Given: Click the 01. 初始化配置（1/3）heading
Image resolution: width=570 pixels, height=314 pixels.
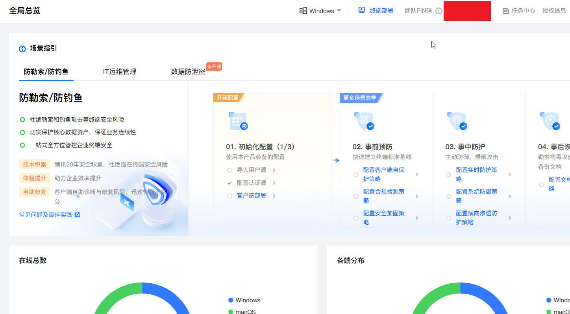Looking at the screenshot, I should (261, 147).
